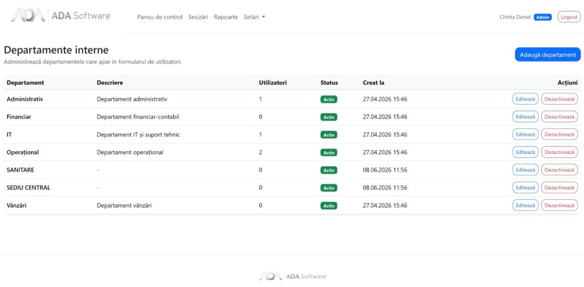The height and width of the screenshot is (287, 584).
Task: Click Editează for SANITARE
Action: pos(525,170)
